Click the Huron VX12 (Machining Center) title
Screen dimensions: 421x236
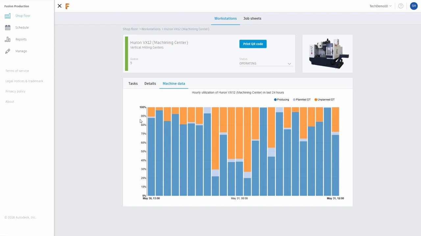pos(159,42)
